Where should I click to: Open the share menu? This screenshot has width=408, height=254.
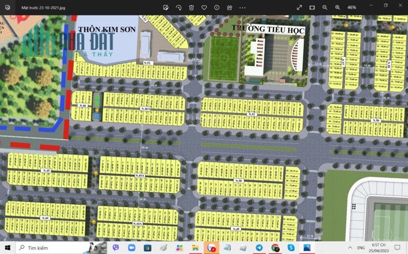coord(230,7)
